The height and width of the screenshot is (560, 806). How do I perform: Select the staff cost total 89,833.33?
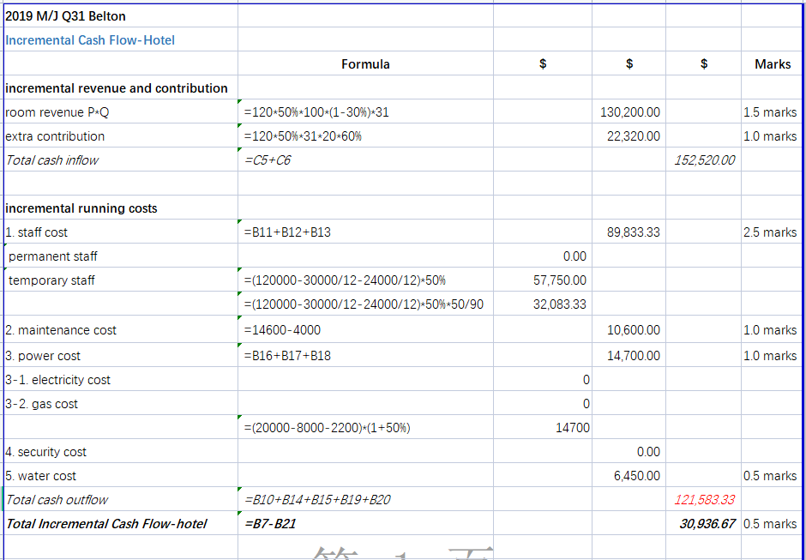tap(634, 232)
